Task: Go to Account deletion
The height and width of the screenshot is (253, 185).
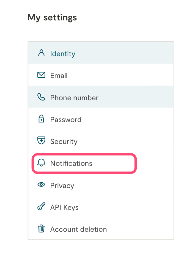Action: point(79,229)
